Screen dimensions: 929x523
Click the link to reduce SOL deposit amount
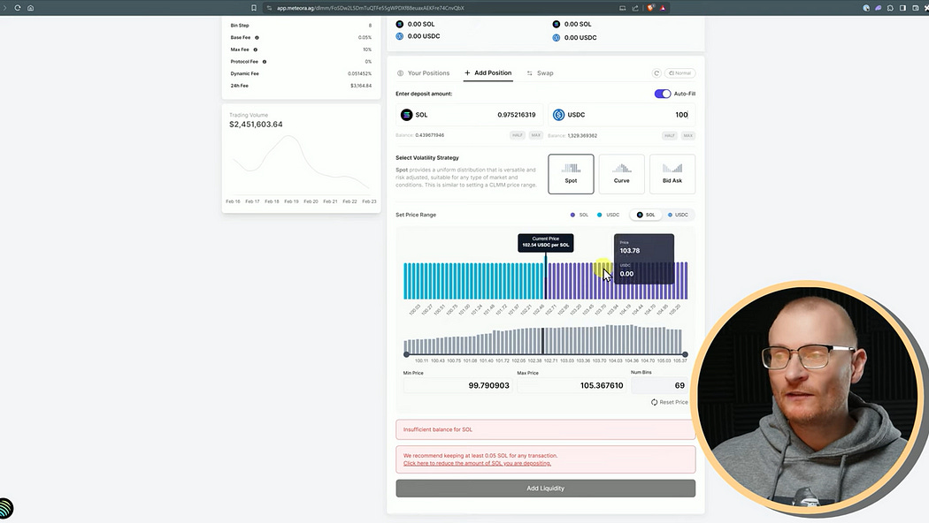pyautogui.click(x=477, y=463)
